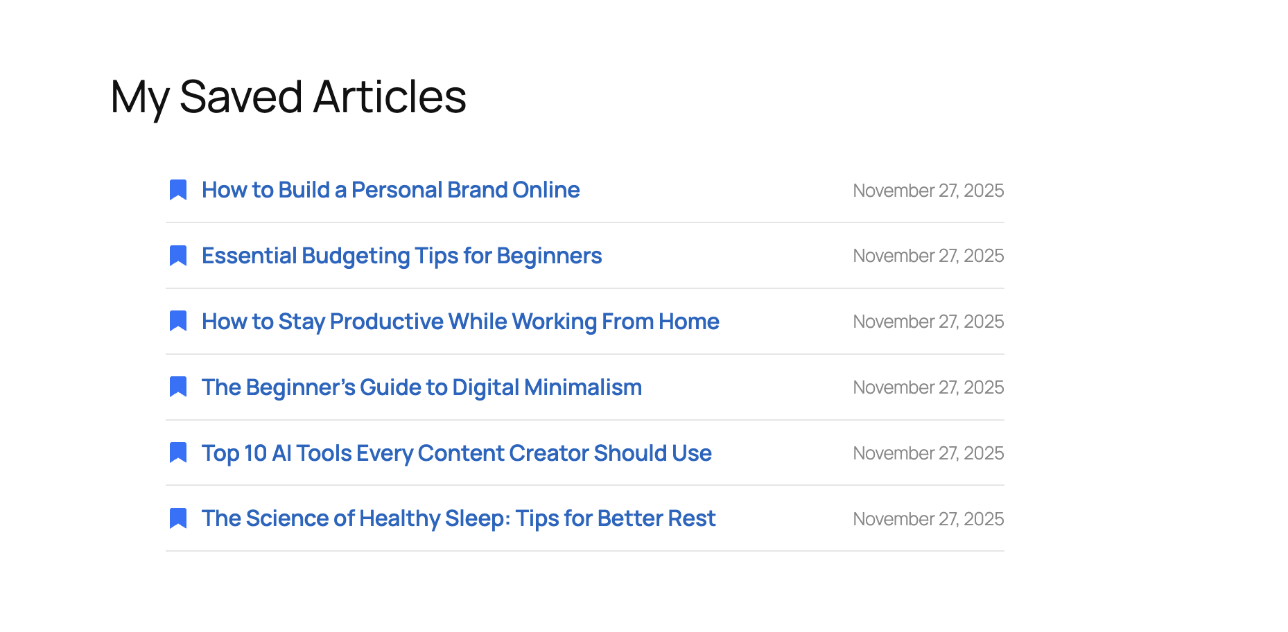The height and width of the screenshot is (632, 1288).
Task: Open How to Build a Personal Brand Online
Action: (x=390, y=189)
